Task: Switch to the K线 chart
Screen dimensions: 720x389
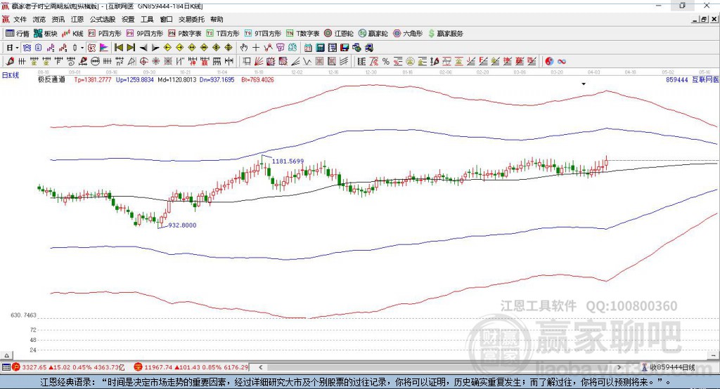Action: click(x=72, y=34)
